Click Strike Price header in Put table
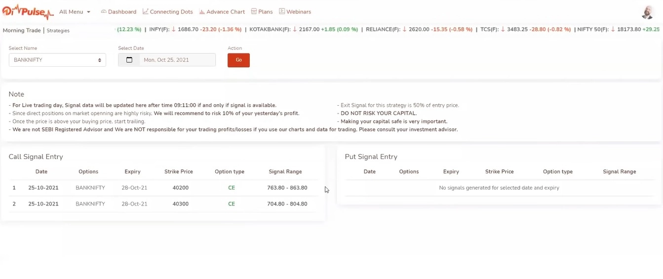663x279 pixels. pyautogui.click(x=500, y=172)
